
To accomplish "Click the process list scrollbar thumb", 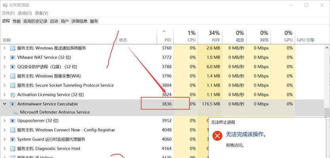I will (x=327, y=112).
